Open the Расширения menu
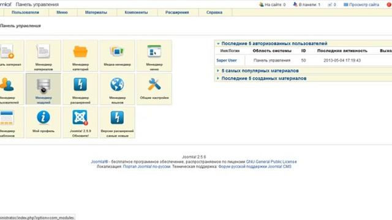The width and height of the screenshot is (392, 220). [177, 12]
